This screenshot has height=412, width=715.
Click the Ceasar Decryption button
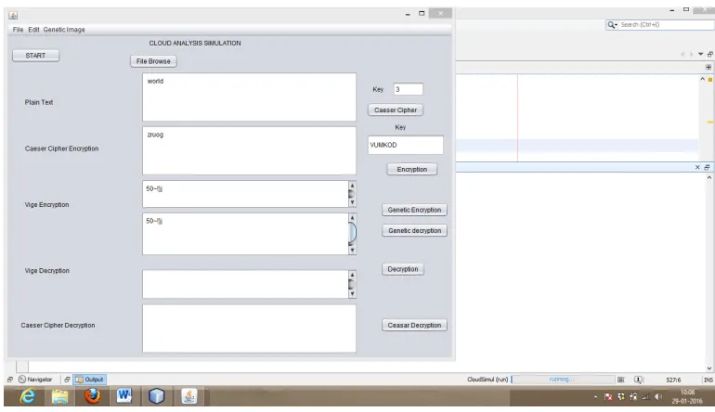click(414, 325)
